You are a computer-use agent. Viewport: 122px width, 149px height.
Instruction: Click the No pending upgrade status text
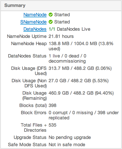(x=70, y=137)
